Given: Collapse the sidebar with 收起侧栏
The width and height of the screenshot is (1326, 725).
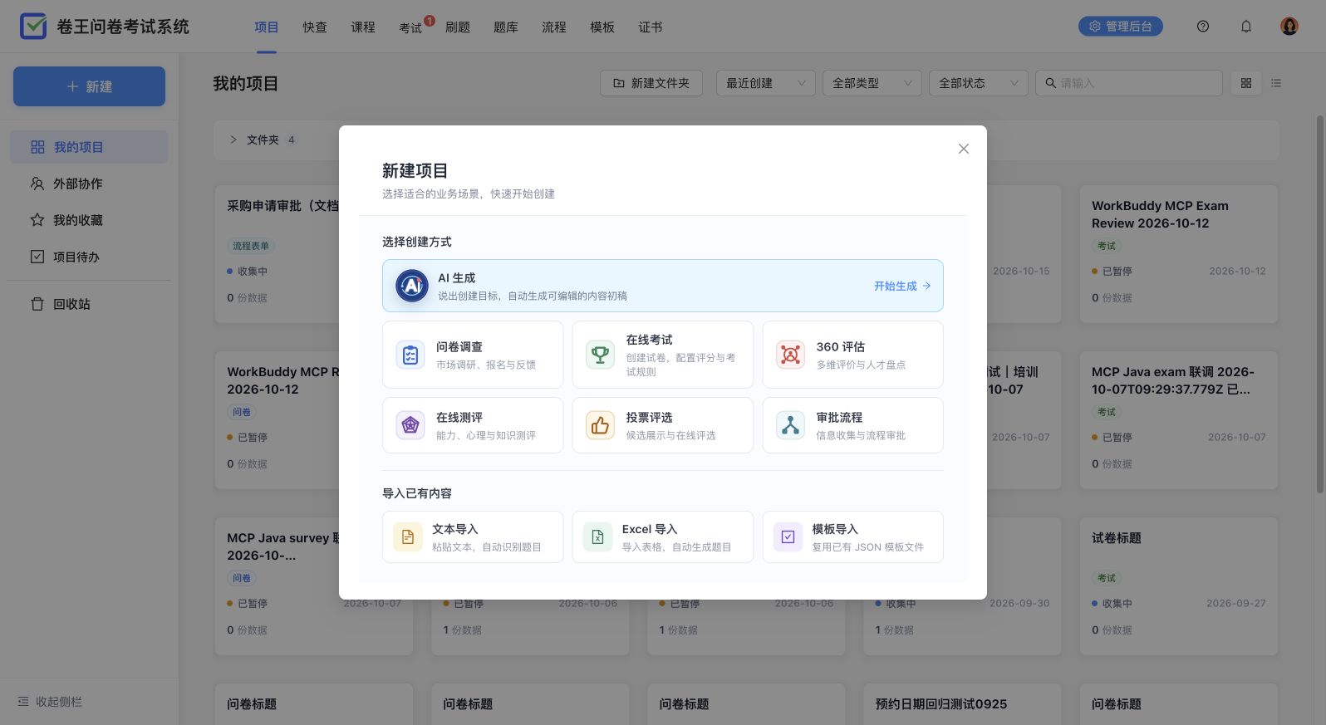Looking at the screenshot, I should tap(50, 702).
